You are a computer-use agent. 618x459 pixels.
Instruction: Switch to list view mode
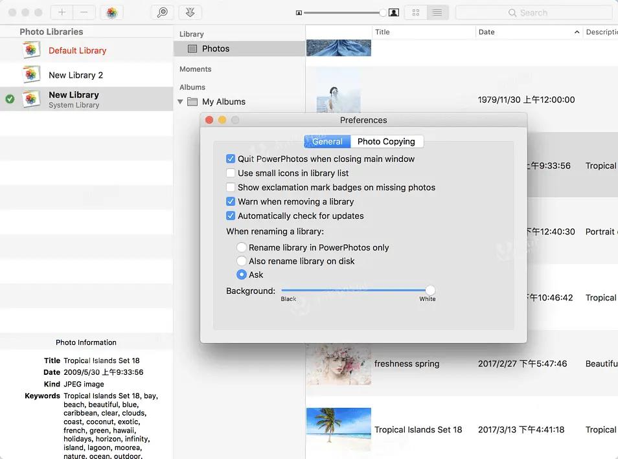[x=437, y=12]
